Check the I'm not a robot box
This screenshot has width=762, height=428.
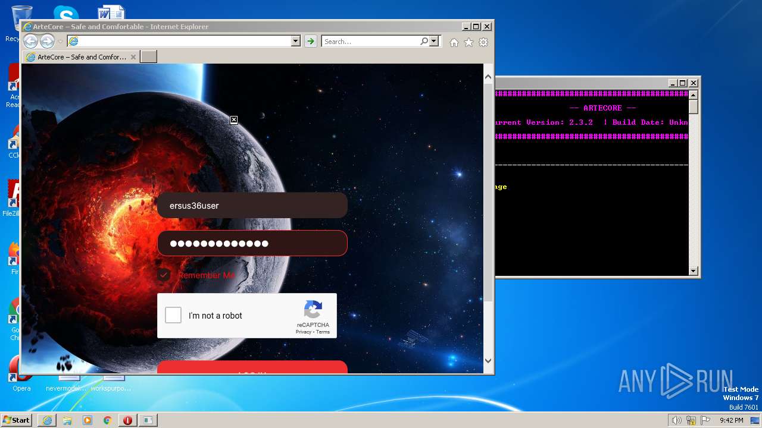click(173, 315)
